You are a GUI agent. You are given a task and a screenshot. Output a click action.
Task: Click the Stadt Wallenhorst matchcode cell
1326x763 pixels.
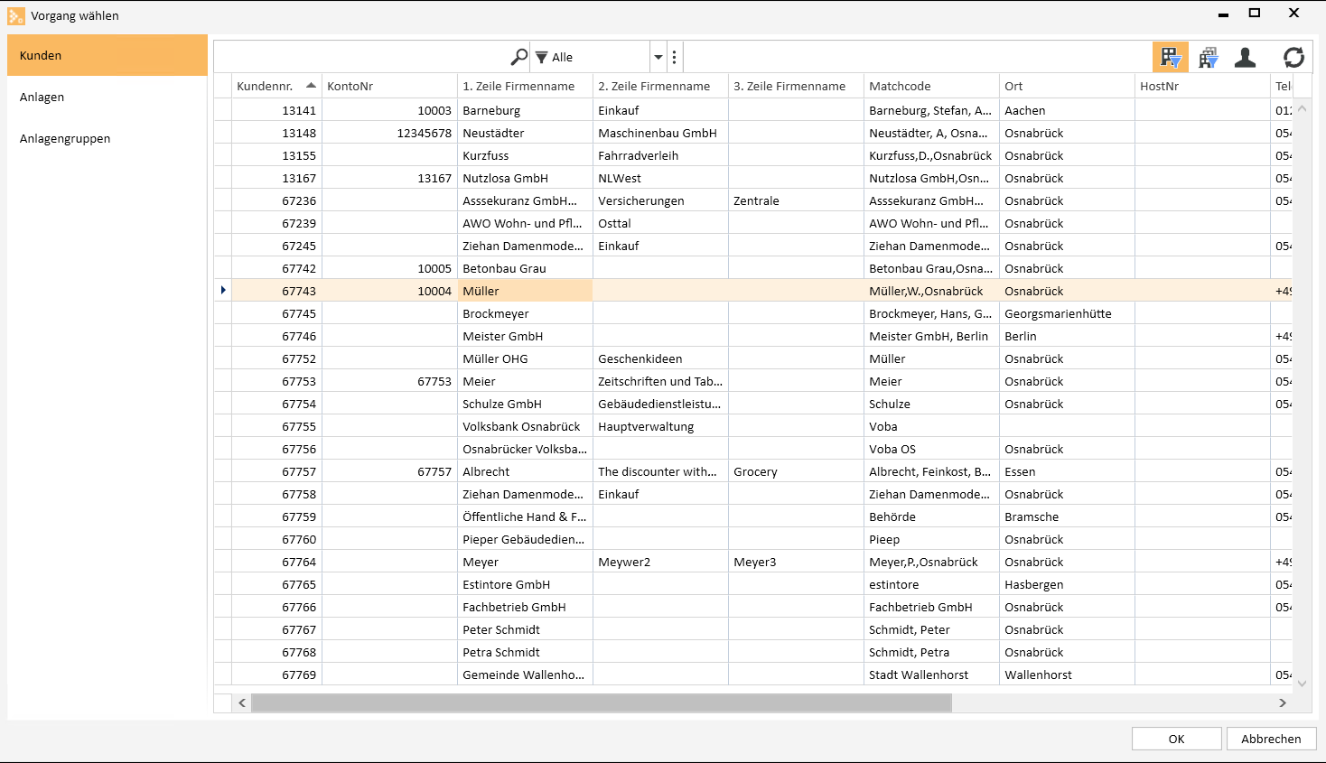pyautogui.click(x=931, y=675)
